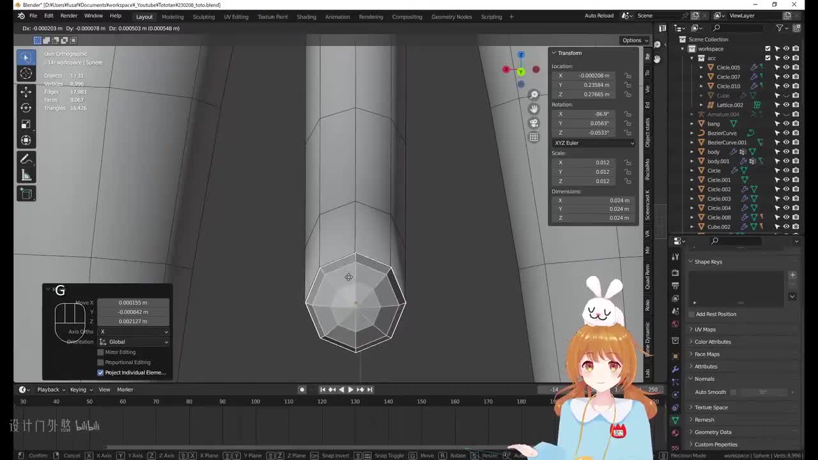Open the Axis Ortho X dropdown
The width and height of the screenshot is (818, 460).
(x=134, y=332)
